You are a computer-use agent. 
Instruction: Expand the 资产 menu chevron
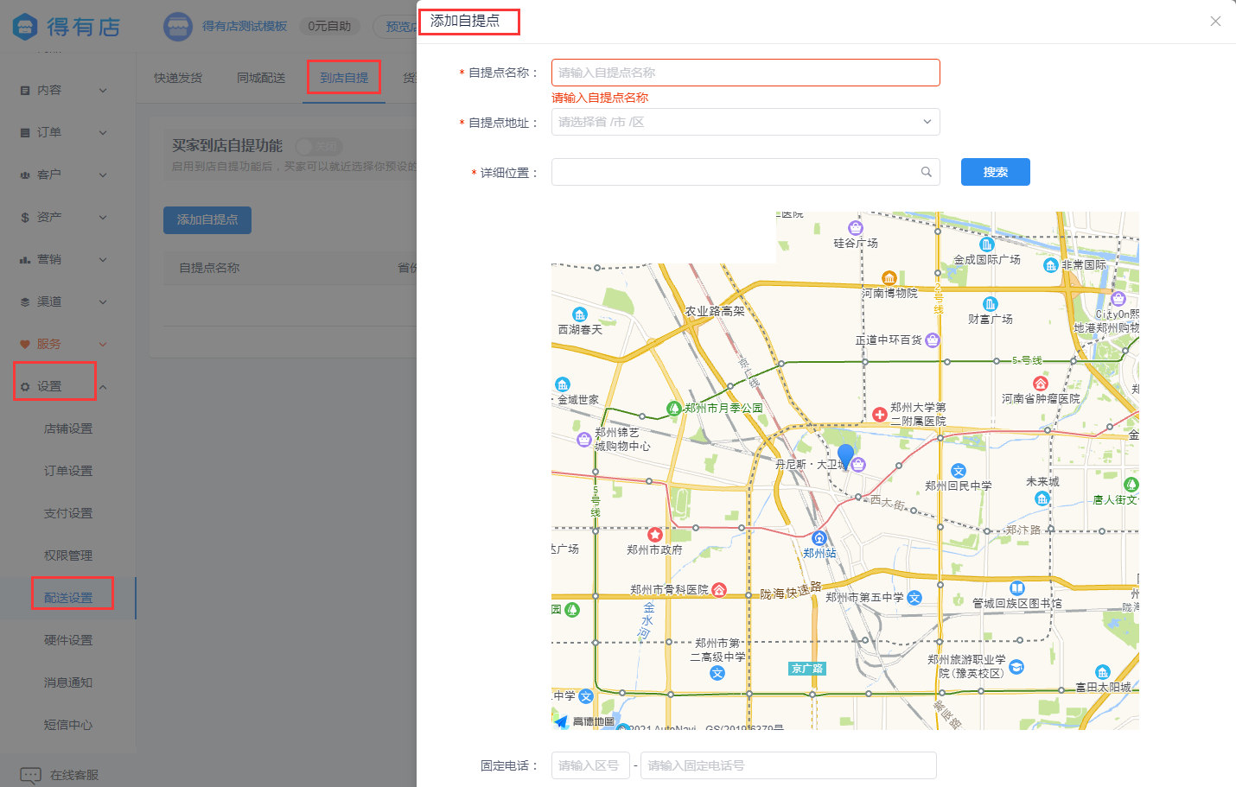[103, 217]
